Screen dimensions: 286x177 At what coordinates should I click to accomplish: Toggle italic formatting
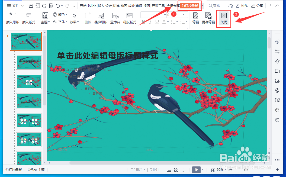tap(150, 22)
